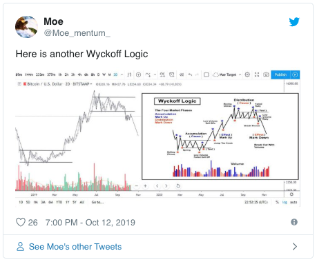Open the indicators and strategies icon

(x=148, y=74)
